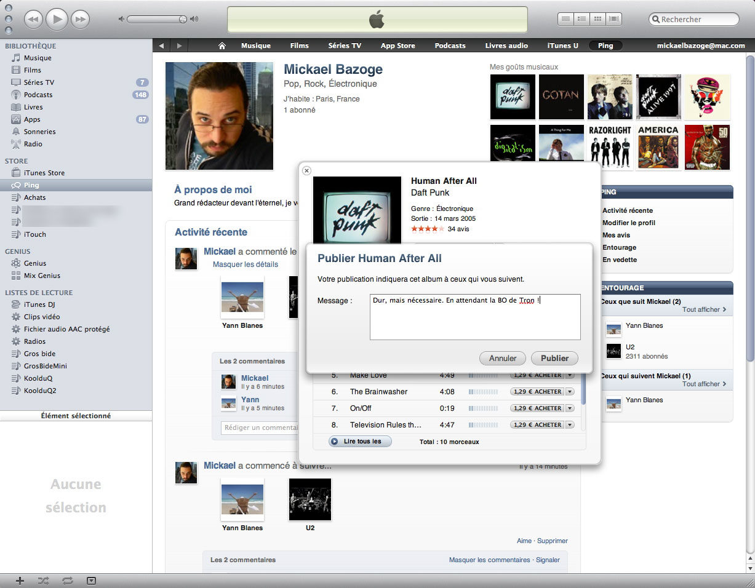Click the Annuler button
Image resolution: width=755 pixels, height=588 pixels.
(x=503, y=358)
